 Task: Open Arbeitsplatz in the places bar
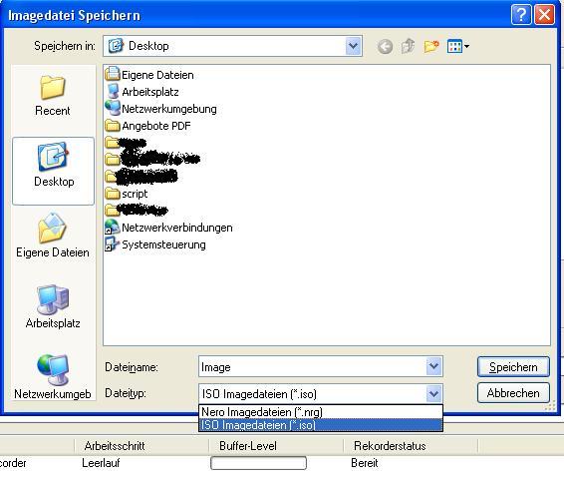[53, 306]
